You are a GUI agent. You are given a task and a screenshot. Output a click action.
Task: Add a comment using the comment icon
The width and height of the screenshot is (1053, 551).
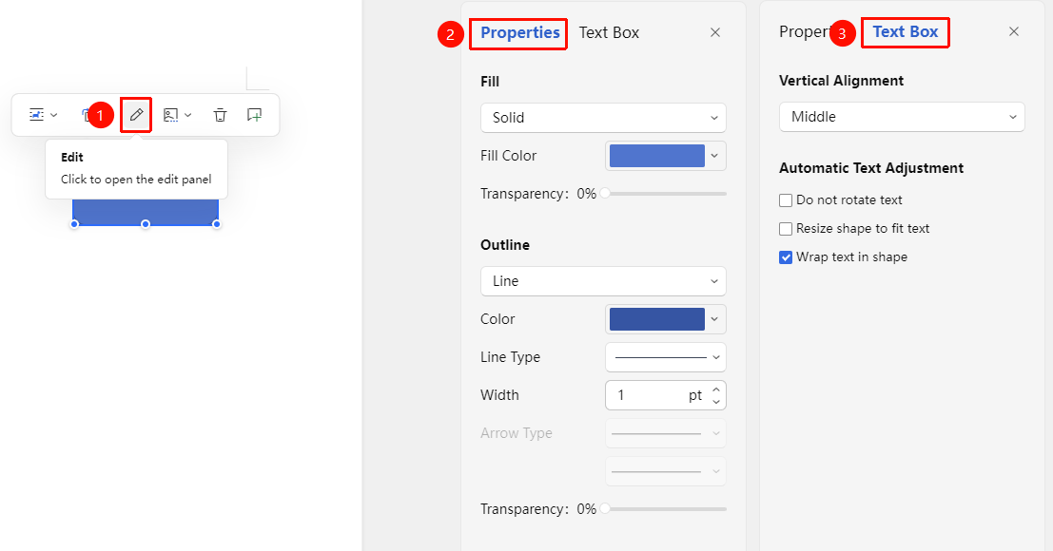255,115
